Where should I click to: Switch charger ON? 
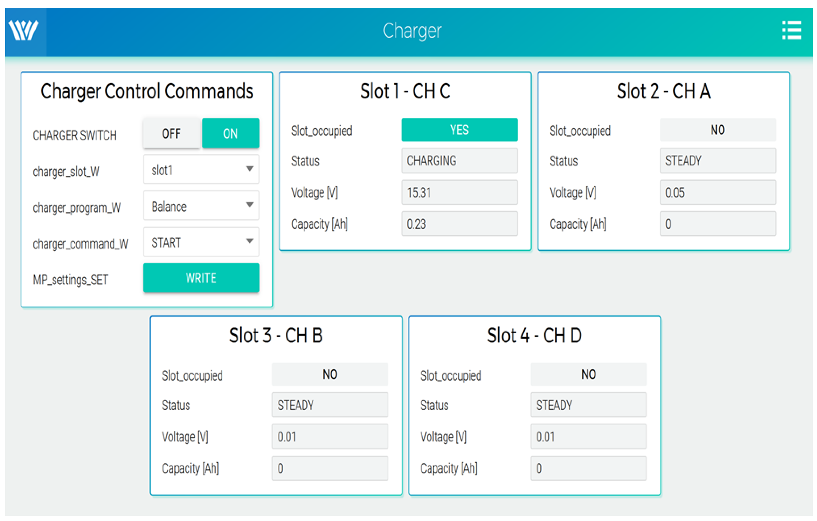tap(230, 133)
